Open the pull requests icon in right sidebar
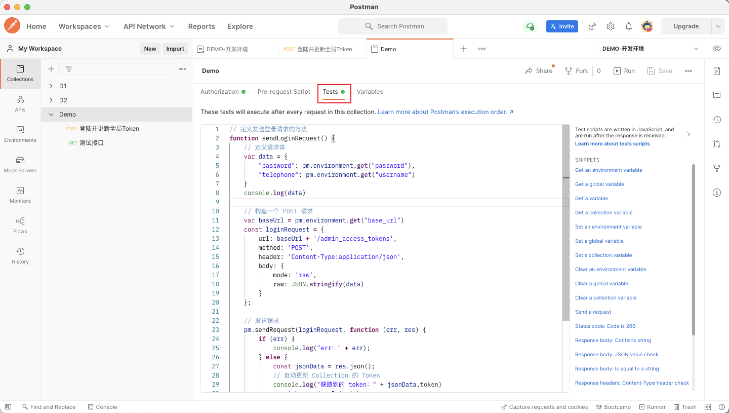 pyautogui.click(x=716, y=144)
